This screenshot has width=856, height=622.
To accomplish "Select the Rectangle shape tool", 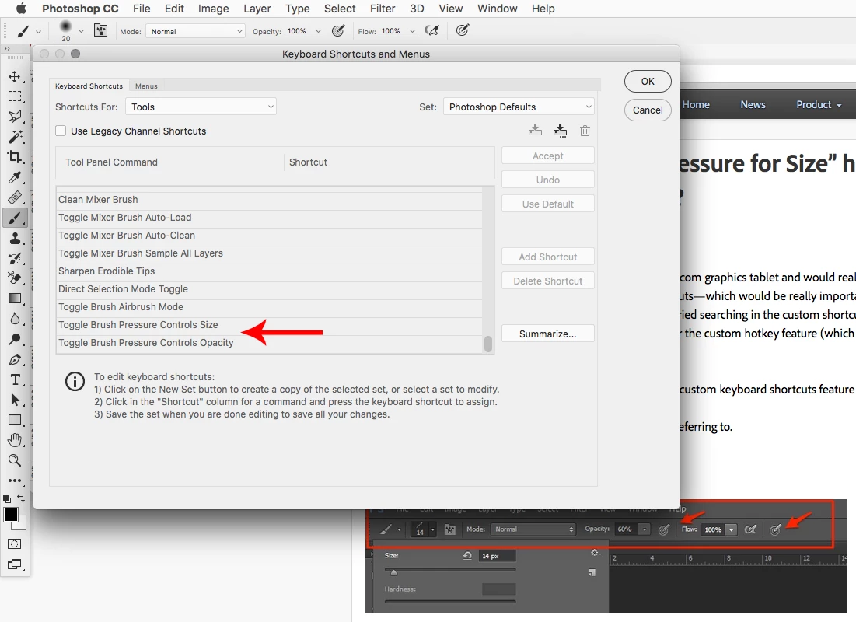I will coord(15,420).
